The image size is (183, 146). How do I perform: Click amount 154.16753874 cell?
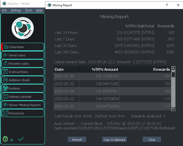click(99, 99)
